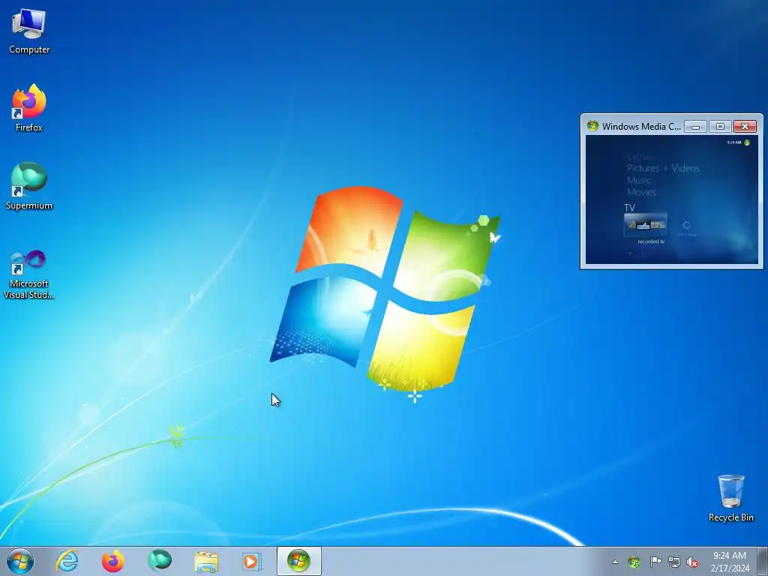This screenshot has height=576, width=768.
Task: Select the Microsoft Visual Studio desktop shortcut
Action: coord(29,274)
